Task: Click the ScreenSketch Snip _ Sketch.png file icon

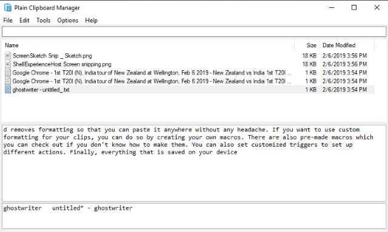Action: click(8, 56)
